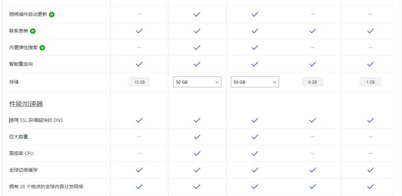Click the 联系表单 checkmark in the 6 GB plan column
Viewport: 402px width, 196px height.
[312, 31]
